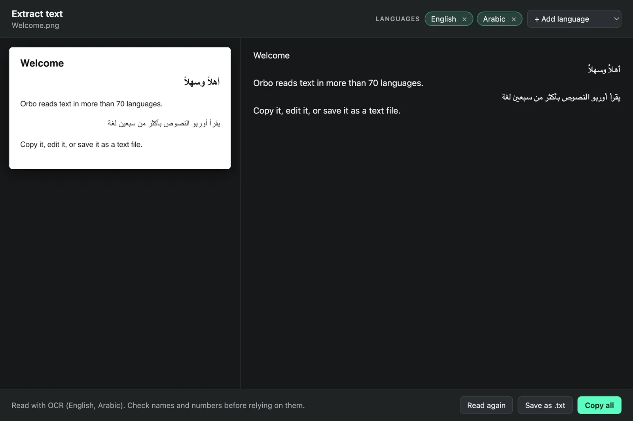633x421 pixels.
Task: Save the extracted text as .txt
Action: [545, 405]
